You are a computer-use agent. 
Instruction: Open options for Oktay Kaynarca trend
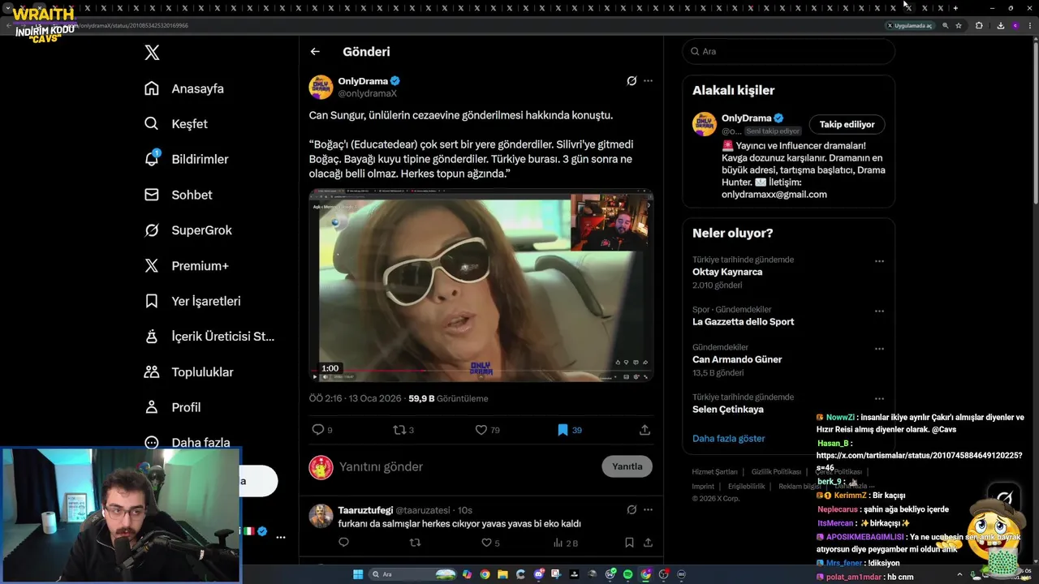pyautogui.click(x=879, y=261)
